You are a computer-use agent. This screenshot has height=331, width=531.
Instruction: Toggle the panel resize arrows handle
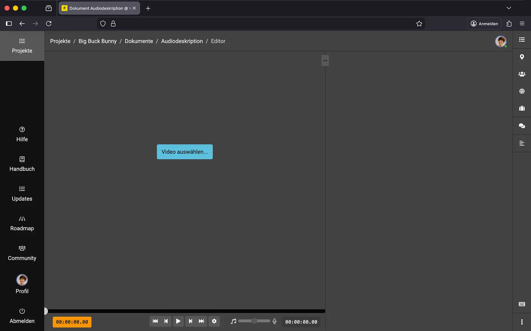(325, 60)
